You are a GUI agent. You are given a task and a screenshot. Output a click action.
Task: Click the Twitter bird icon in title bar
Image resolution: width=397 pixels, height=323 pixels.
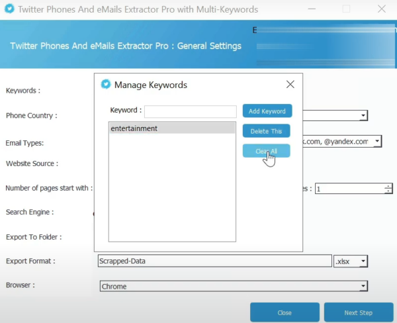(8, 10)
